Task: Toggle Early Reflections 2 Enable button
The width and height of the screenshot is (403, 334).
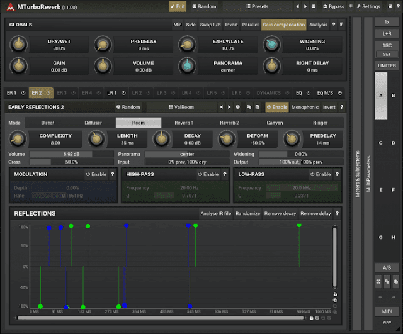Action: click(277, 107)
